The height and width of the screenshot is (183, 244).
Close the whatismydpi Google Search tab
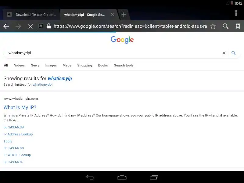pos(112,14)
